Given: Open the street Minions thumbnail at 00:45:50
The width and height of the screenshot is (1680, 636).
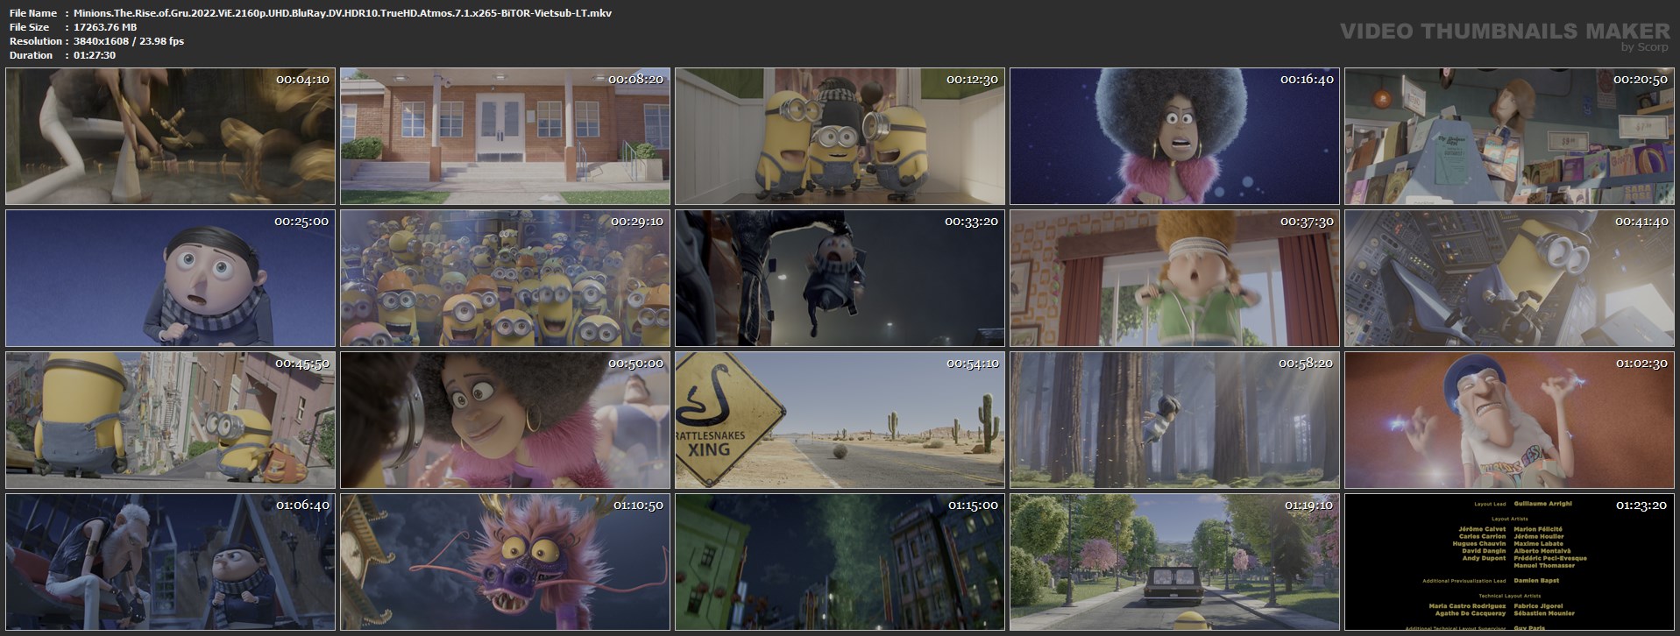Looking at the screenshot, I should coord(170,420).
